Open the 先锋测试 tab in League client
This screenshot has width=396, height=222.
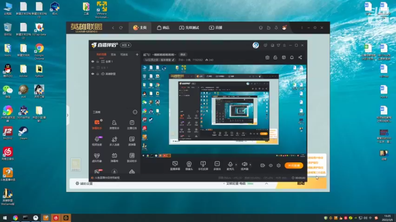tap(189, 28)
